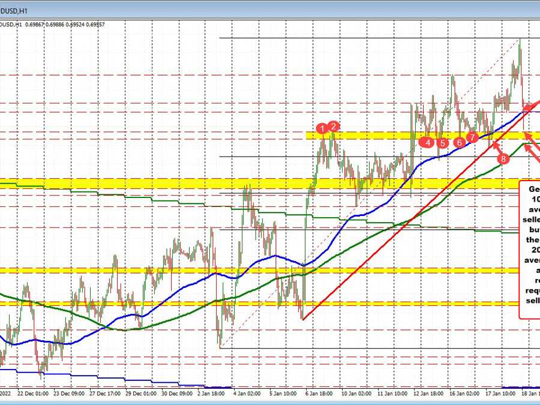Select numbered marker 2 beside marker 1
The height and width of the screenshot is (405, 540).
point(334,127)
